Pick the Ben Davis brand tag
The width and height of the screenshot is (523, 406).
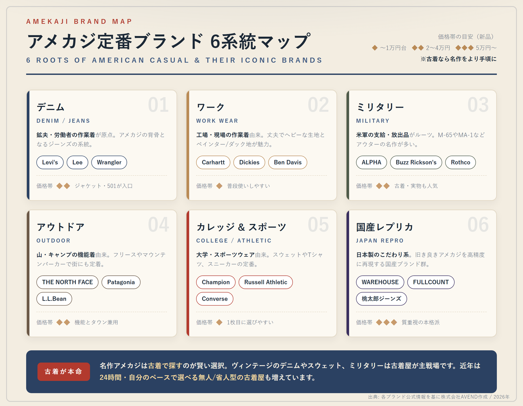click(288, 162)
